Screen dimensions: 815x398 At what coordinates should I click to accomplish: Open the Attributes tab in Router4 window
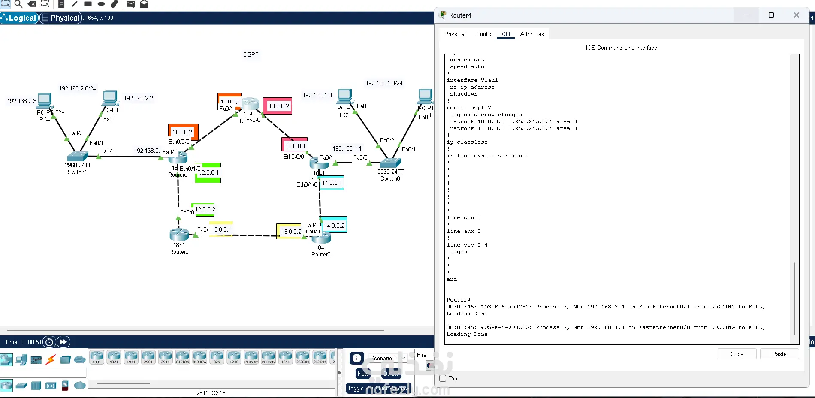point(532,34)
